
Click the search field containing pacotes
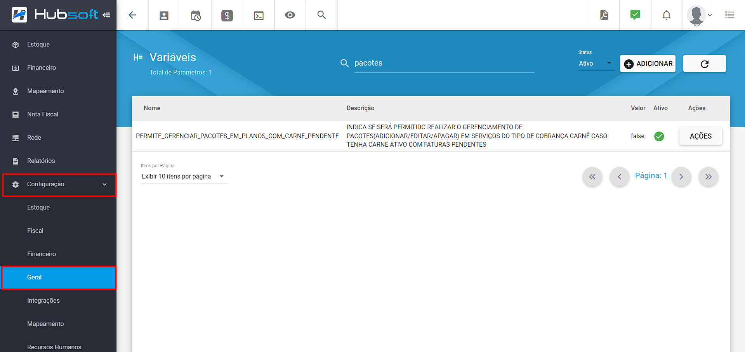click(x=444, y=63)
